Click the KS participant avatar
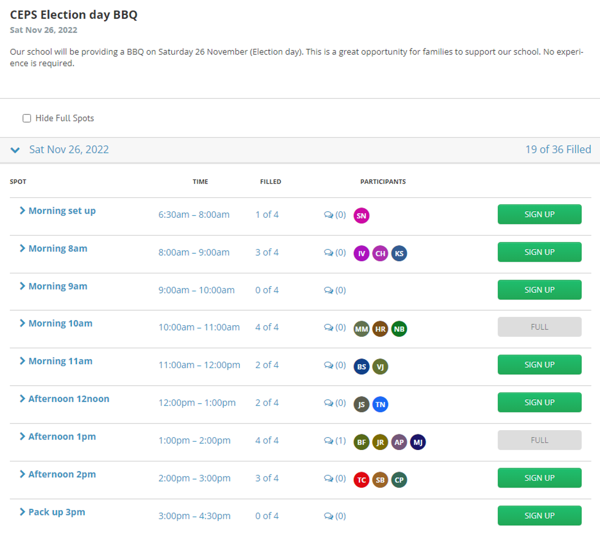 (399, 253)
